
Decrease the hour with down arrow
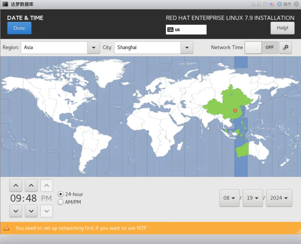(x=16, y=211)
